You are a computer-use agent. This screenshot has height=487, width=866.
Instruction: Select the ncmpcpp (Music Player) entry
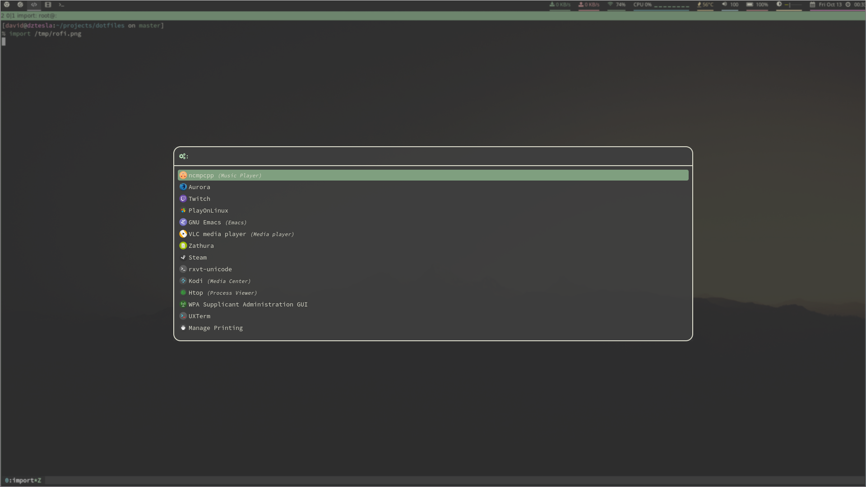433,175
